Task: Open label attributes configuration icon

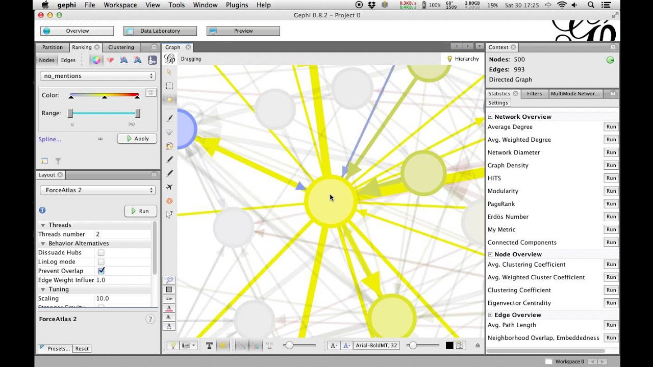Action: 460,346
